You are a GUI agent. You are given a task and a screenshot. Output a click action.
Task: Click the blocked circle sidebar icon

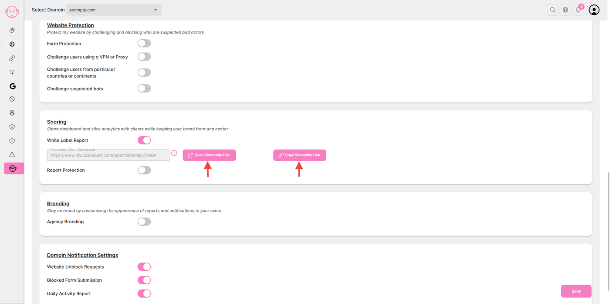point(12,99)
